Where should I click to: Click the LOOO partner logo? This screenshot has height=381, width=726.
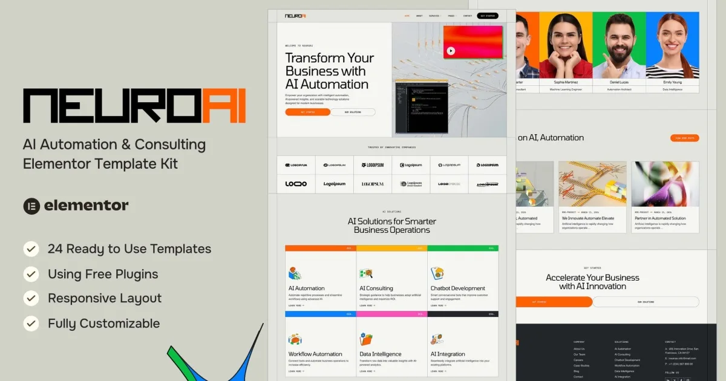[296, 184]
